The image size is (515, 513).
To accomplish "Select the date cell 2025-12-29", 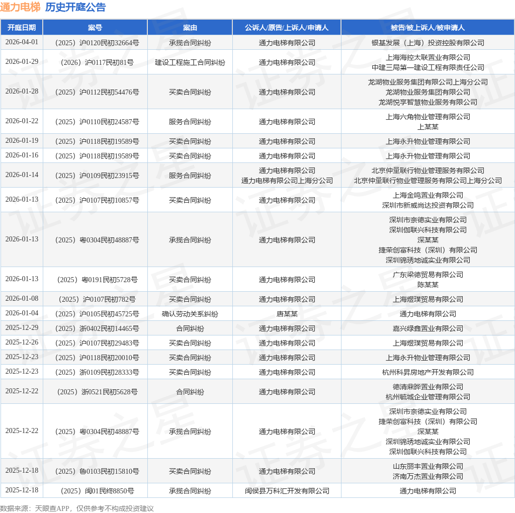I will click(22, 328).
